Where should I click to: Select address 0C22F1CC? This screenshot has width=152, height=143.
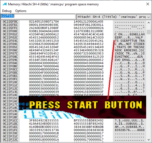pos(10,120)
